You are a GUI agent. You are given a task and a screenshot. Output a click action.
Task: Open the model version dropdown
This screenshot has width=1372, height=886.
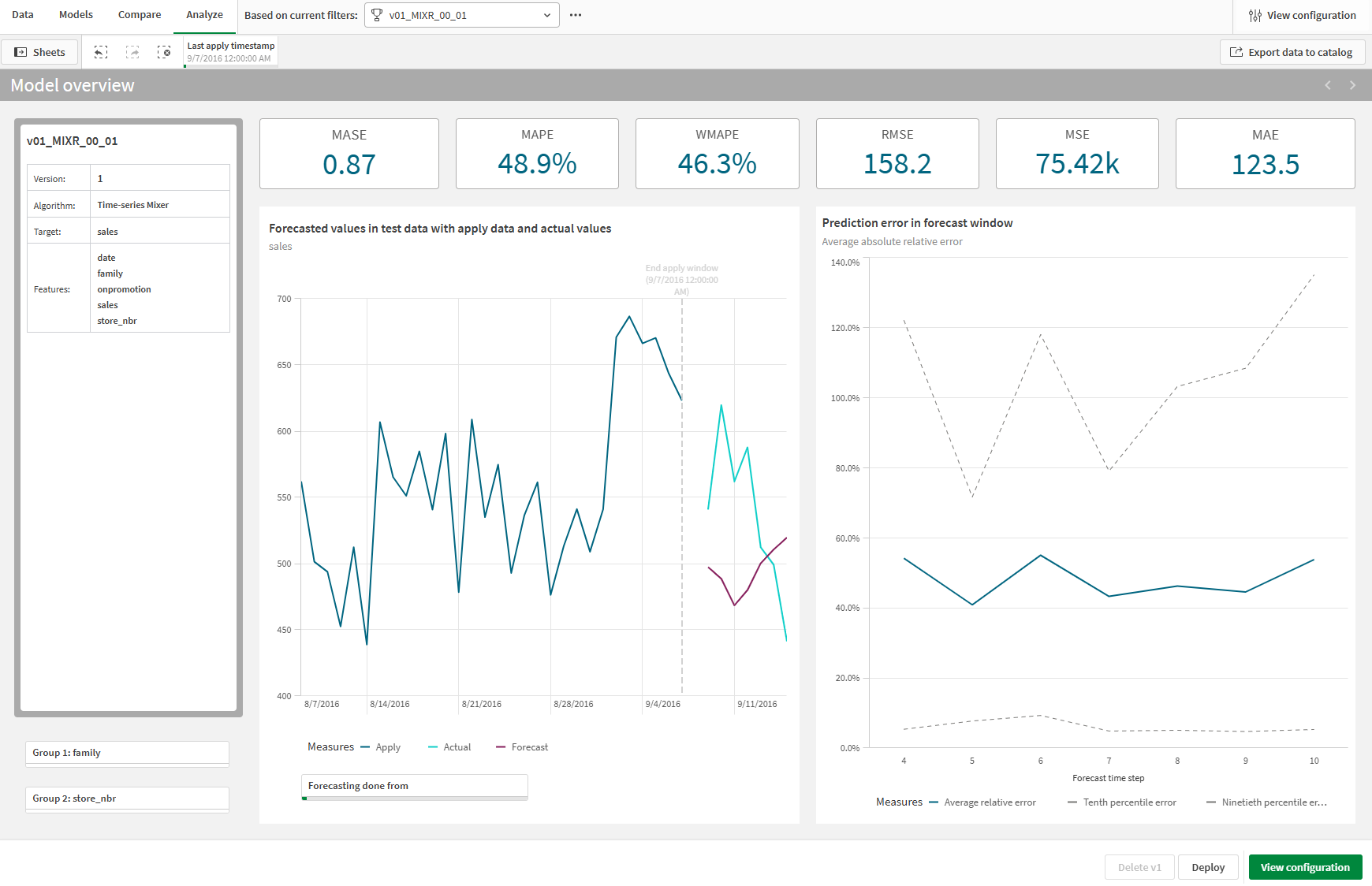tap(545, 14)
